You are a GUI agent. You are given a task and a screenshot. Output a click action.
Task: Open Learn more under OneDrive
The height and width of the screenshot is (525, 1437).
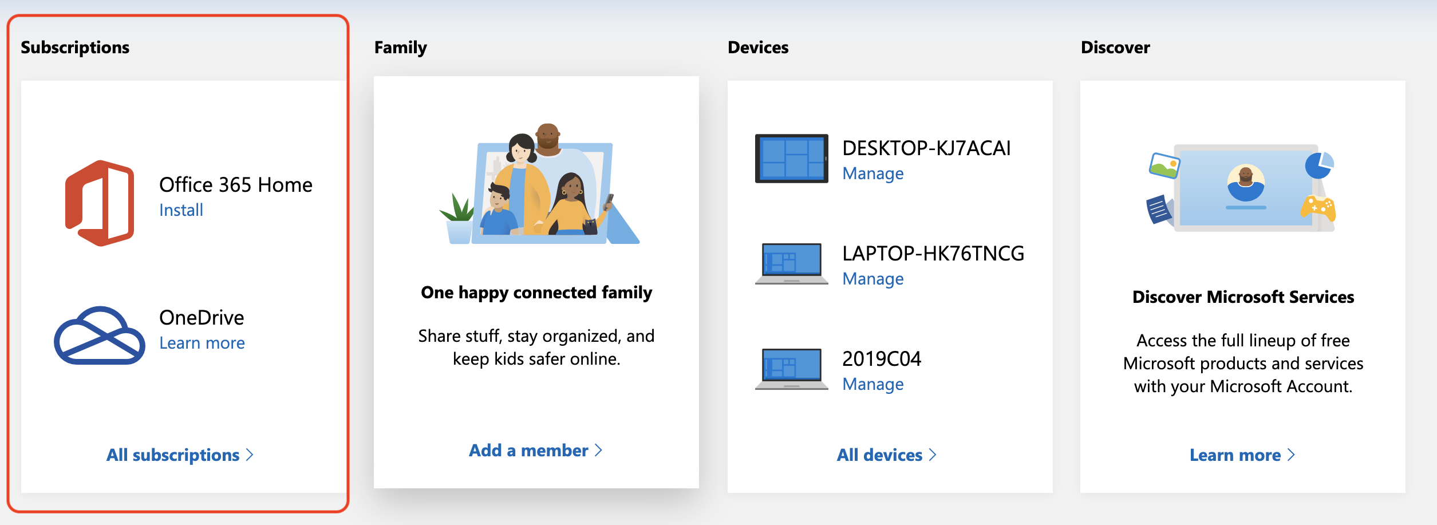point(202,343)
